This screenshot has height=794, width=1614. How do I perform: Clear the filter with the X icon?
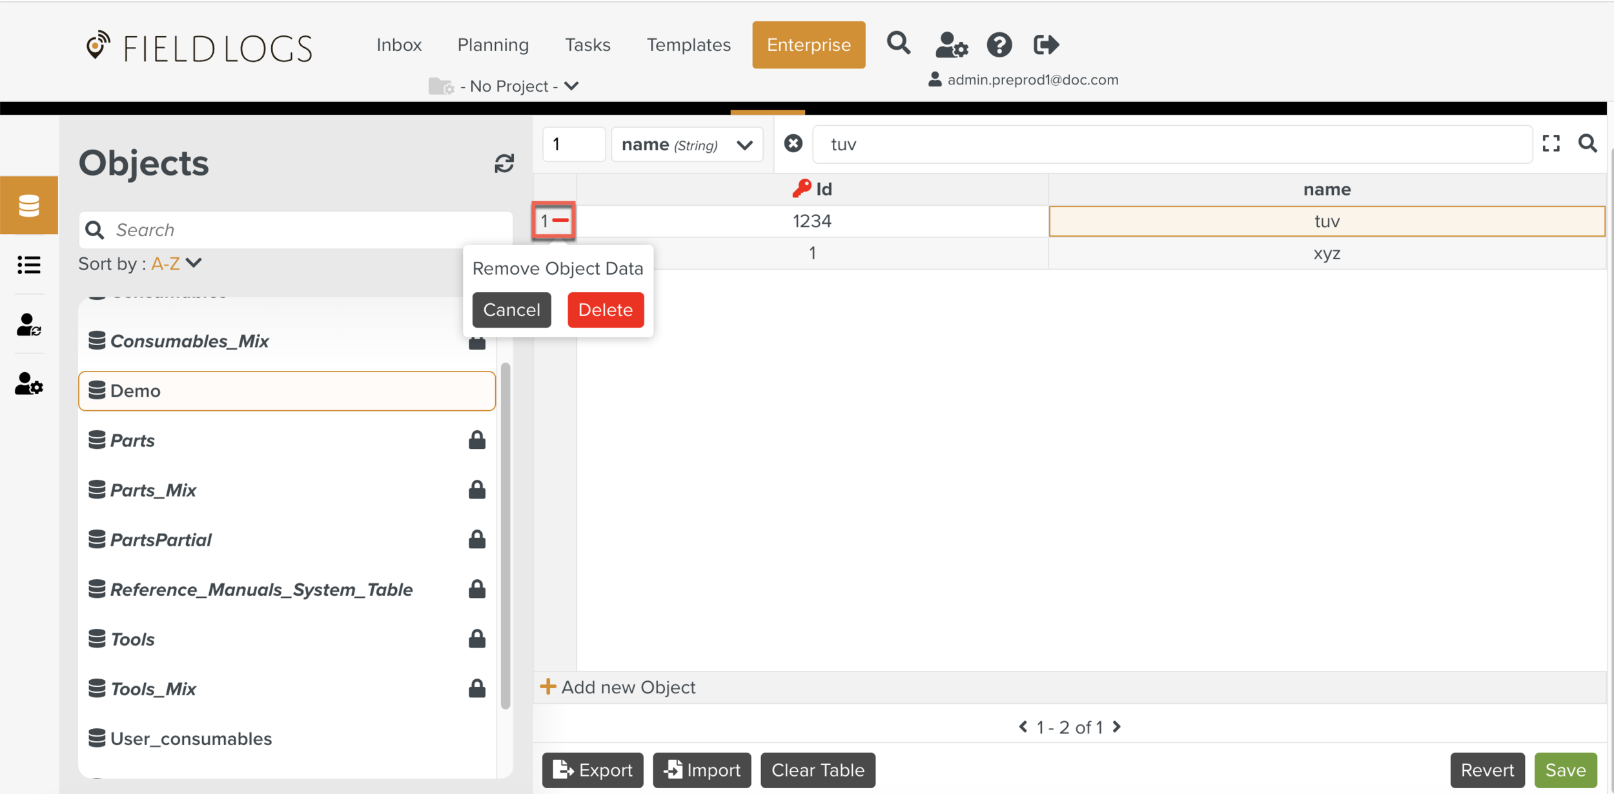click(x=793, y=143)
